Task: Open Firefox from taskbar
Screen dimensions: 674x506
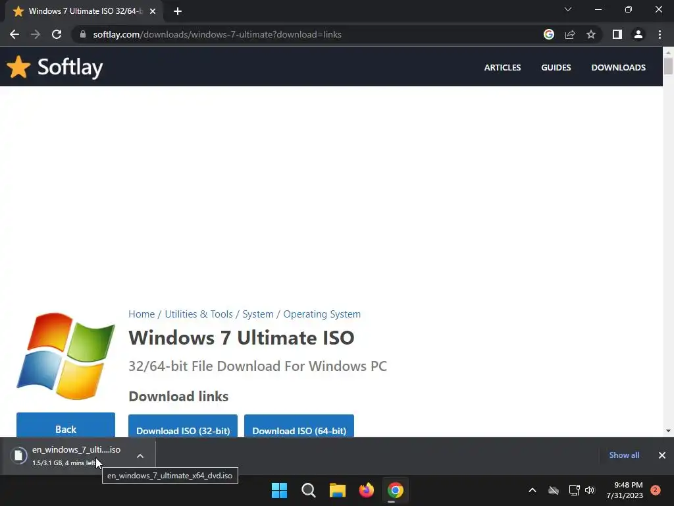Action: pyautogui.click(x=367, y=490)
